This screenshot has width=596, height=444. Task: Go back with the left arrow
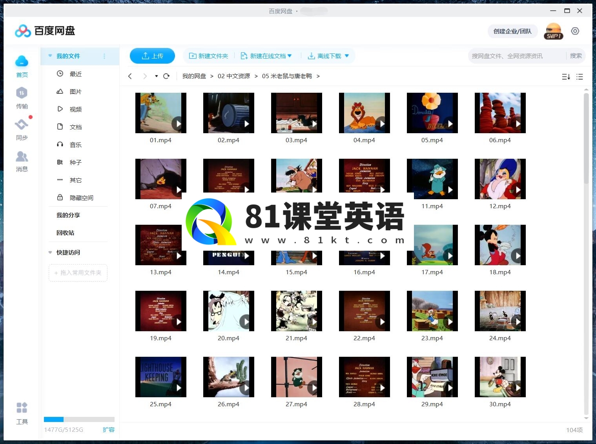130,76
